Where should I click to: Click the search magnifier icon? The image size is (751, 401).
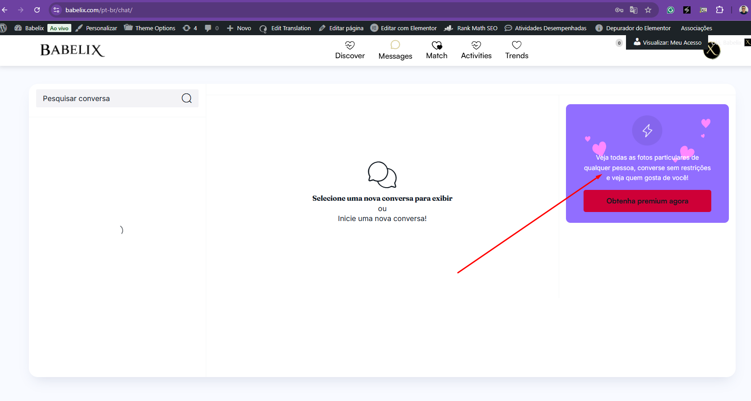click(187, 98)
